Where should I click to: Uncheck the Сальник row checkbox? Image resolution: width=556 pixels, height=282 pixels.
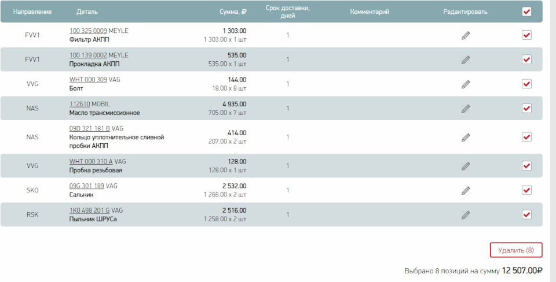(526, 190)
